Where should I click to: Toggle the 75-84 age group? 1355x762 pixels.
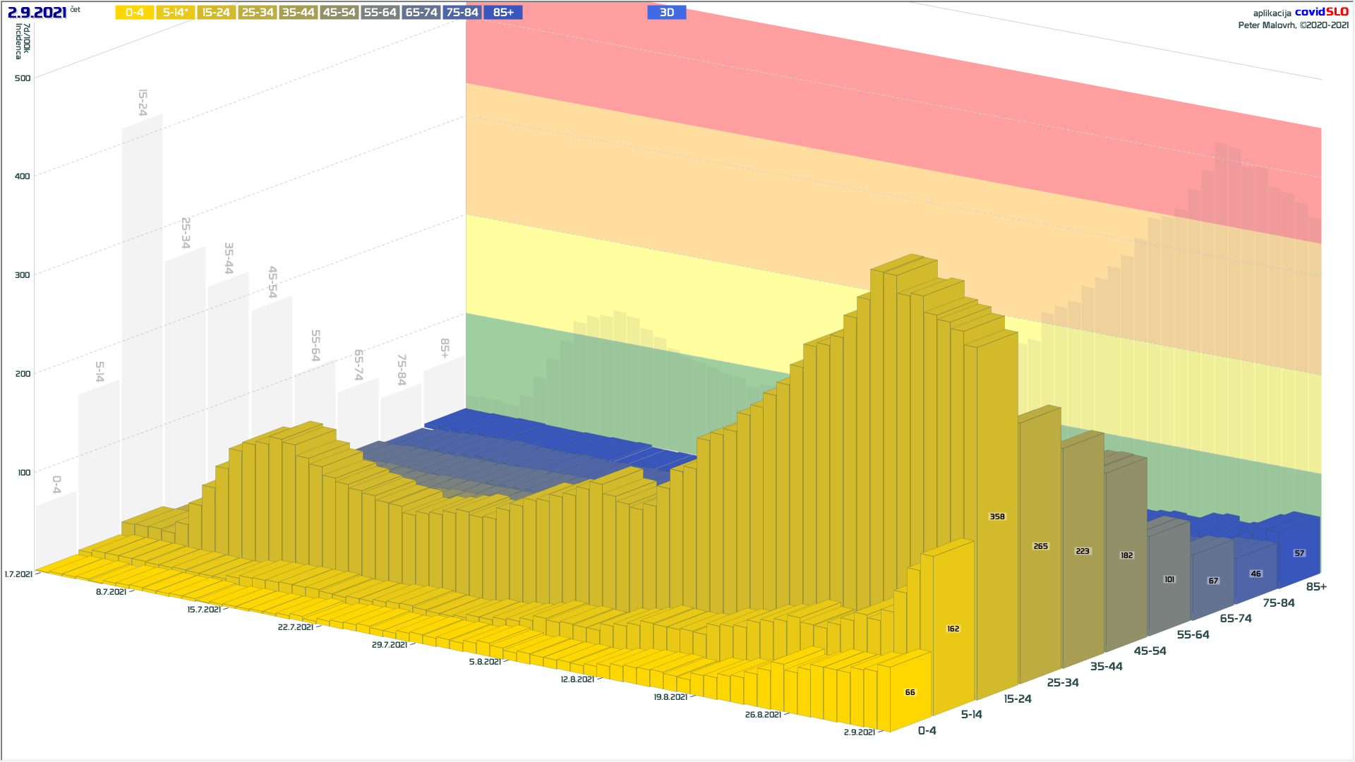[462, 13]
